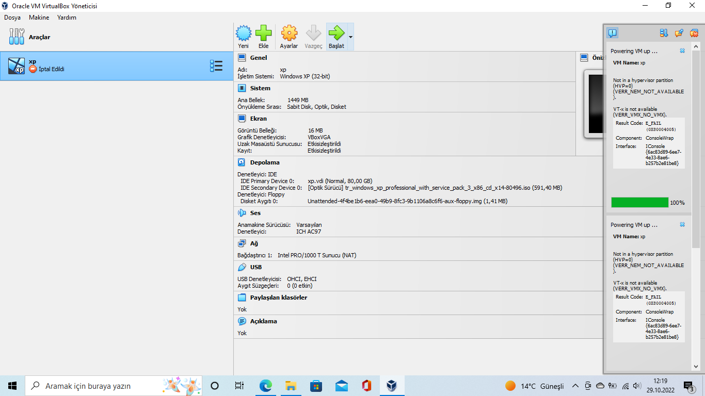Click the Ekle (Add) toolbar icon

(x=263, y=34)
